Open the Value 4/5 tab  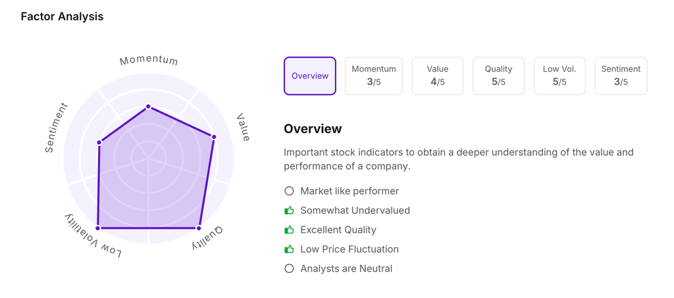coord(438,76)
